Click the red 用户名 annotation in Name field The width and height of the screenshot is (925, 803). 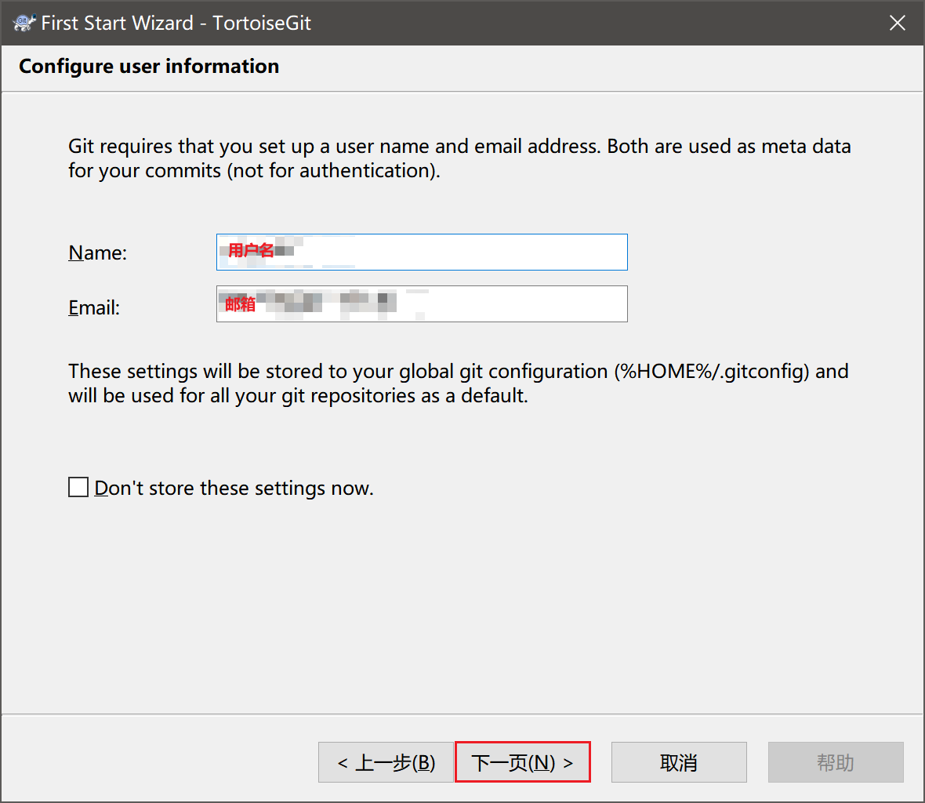point(251,251)
